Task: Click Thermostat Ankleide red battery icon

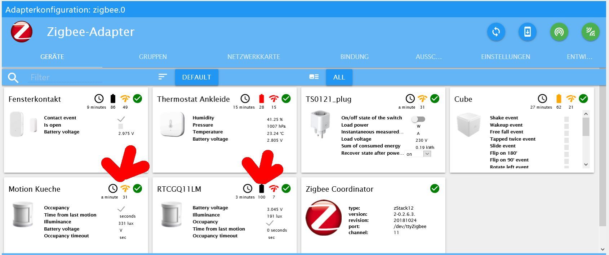Action: [x=262, y=99]
